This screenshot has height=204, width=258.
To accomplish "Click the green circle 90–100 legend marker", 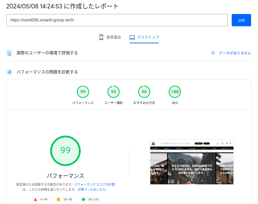I will coord(83,199).
